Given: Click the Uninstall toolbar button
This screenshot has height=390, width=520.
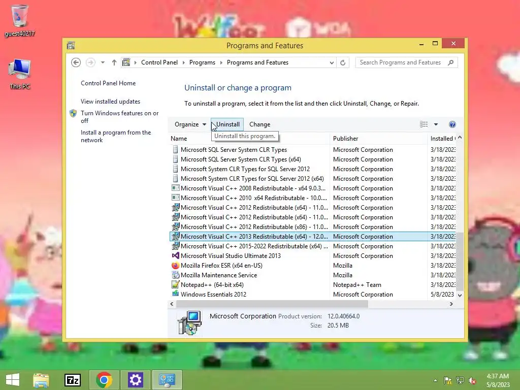Looking at the screenshot, I should (227, 124).
